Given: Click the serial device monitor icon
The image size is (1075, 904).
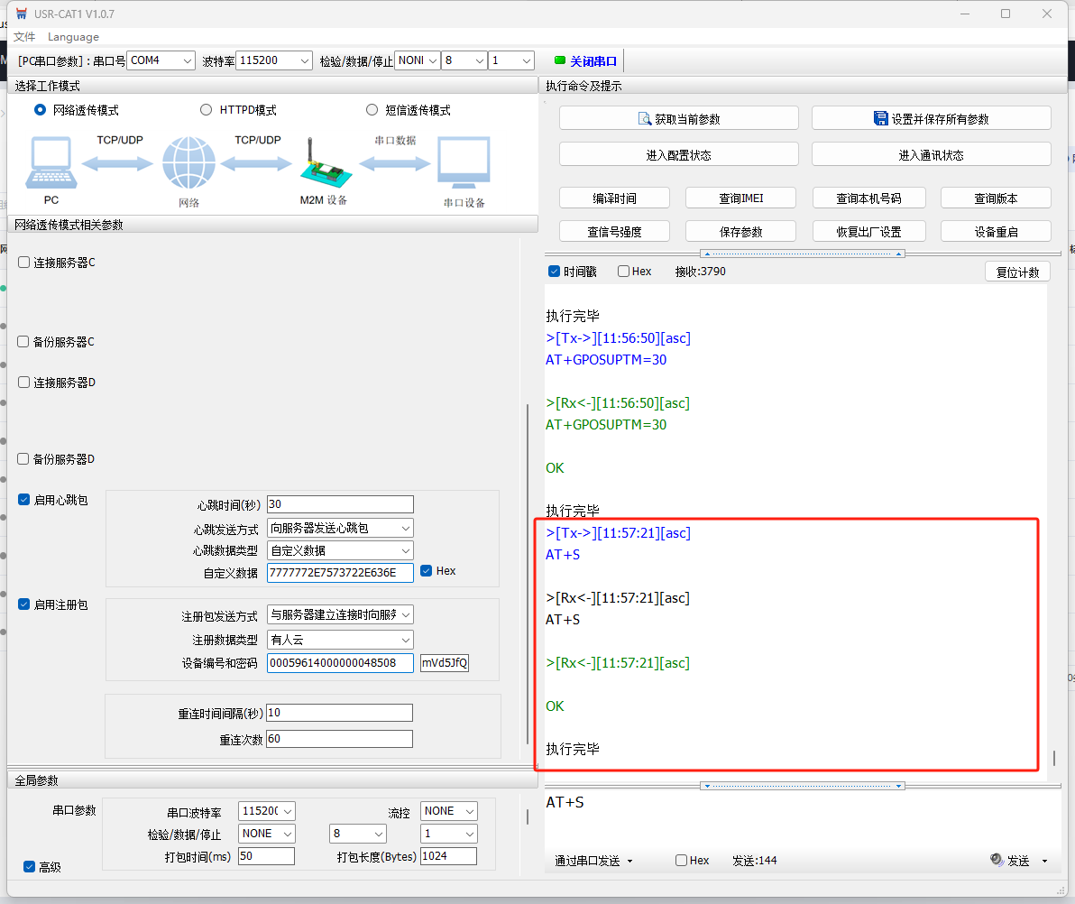Looking at the screenshot, I should point(464,163).
